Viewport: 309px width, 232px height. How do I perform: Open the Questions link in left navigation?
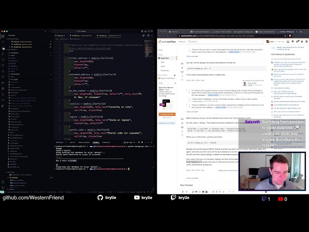pyautogui.click(x=165, y=58)
